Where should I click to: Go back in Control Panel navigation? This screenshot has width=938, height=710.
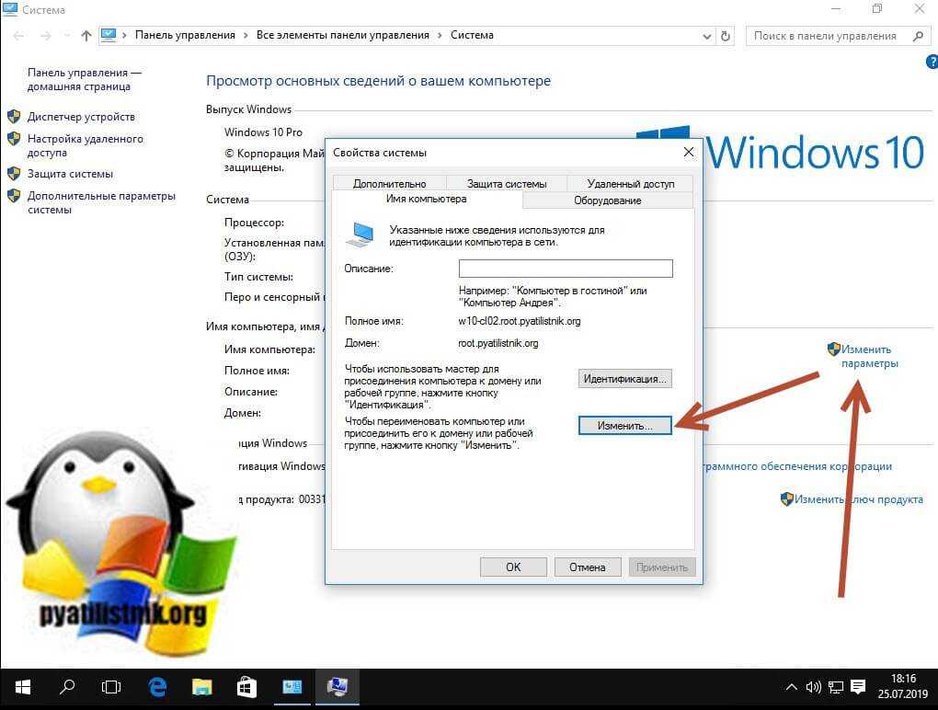point(18,36)
